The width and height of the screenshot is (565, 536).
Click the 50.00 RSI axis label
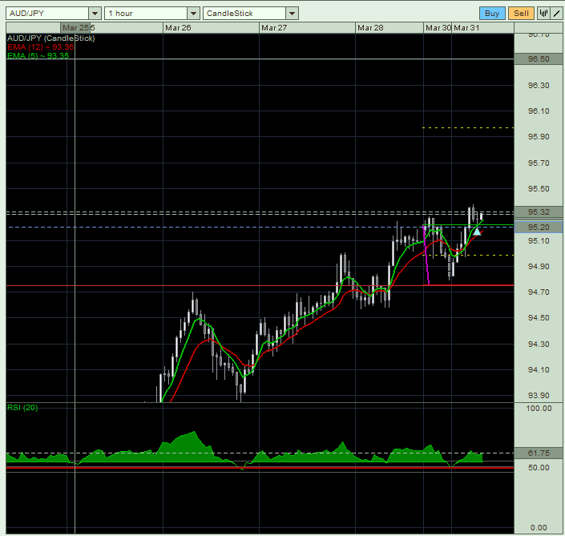pyautogui.click(x=539, y=468)
